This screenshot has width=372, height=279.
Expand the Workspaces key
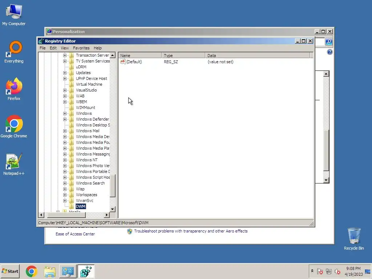point(65,195)
